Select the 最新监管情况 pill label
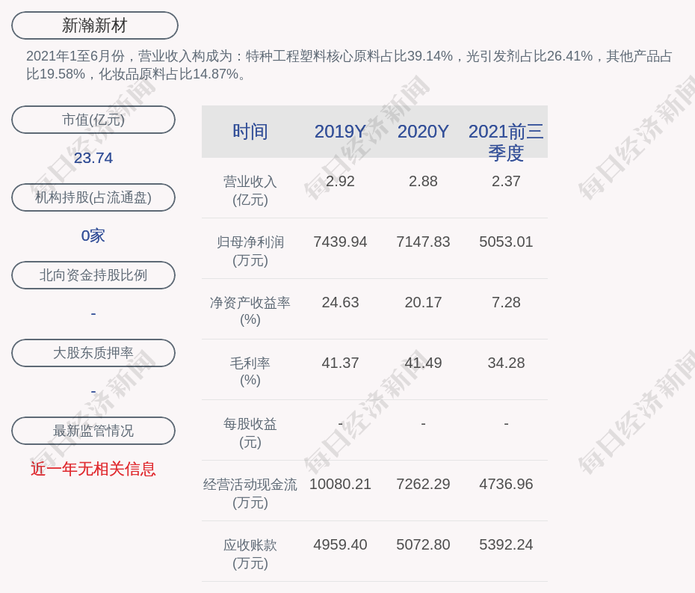The width and height of the screenshot is (695, 593). tap(93, 431)
